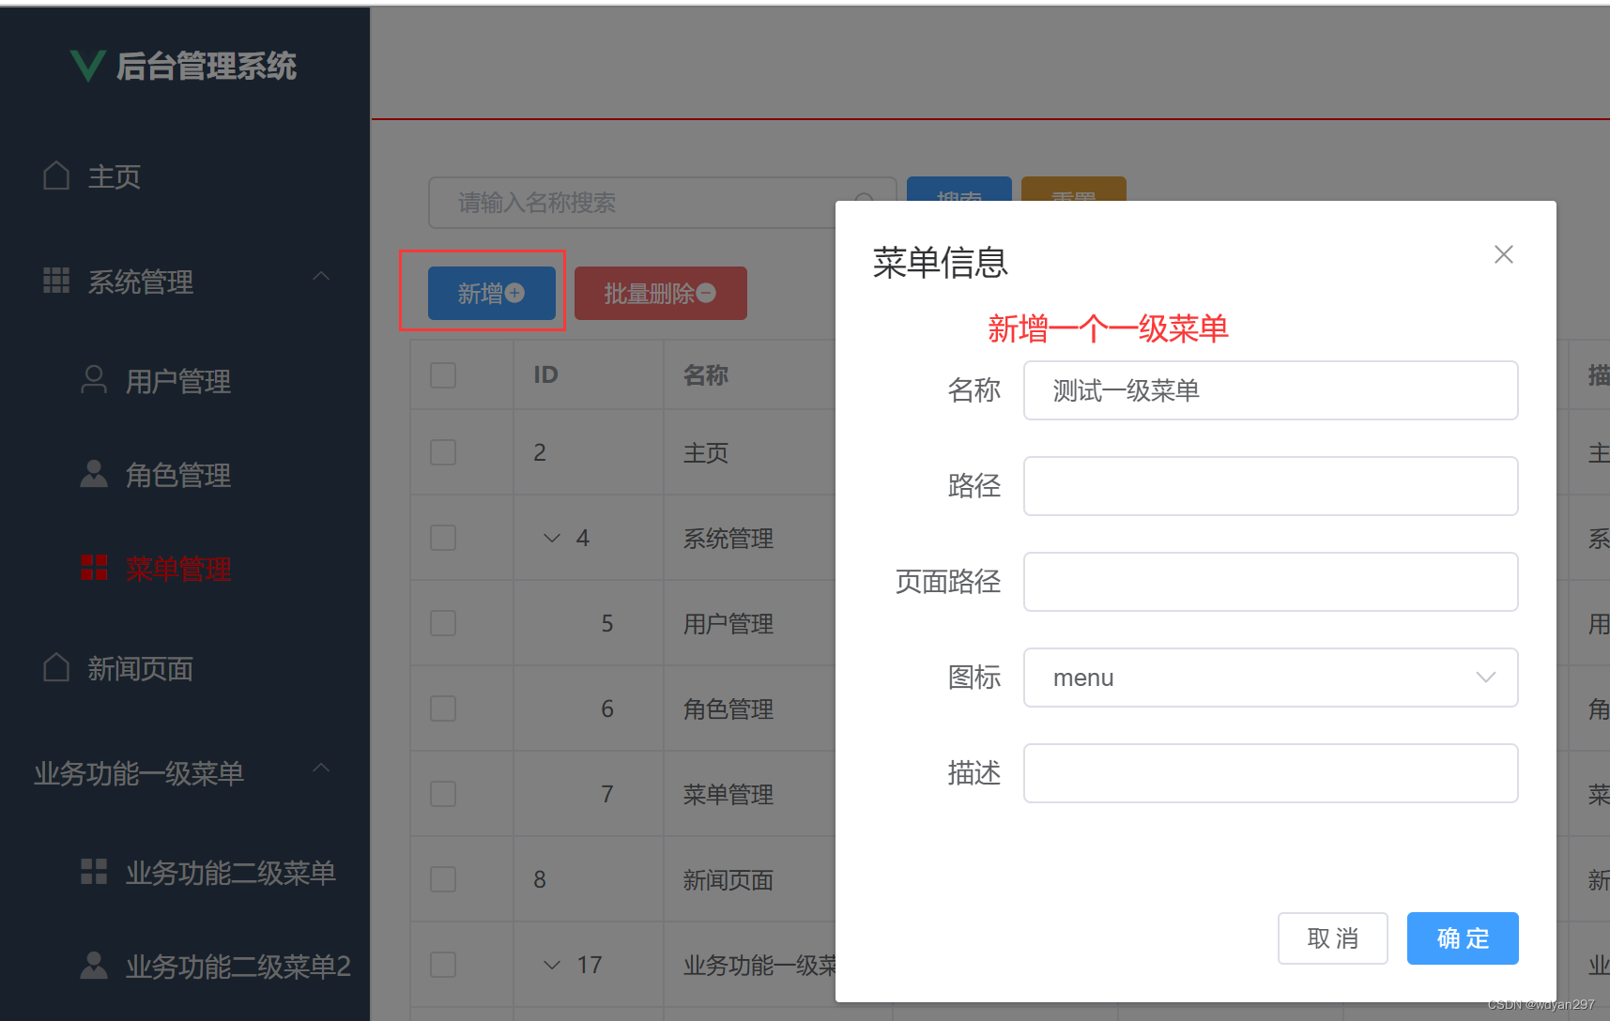1610x1021 pixels.
Task: Click the 新闻页面 cell in the table
Action: 728,880
